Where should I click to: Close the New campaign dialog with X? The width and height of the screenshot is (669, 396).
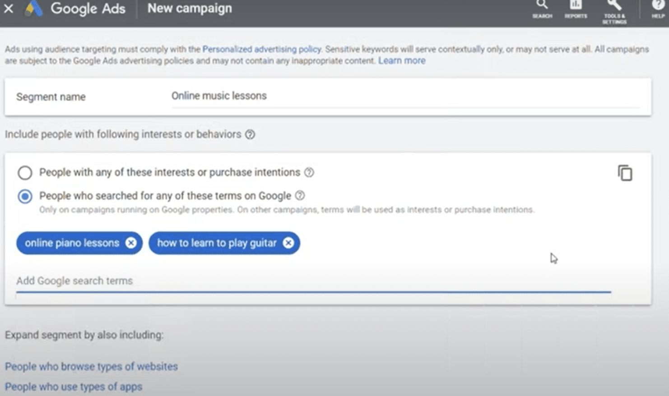(x=9, y=8)
